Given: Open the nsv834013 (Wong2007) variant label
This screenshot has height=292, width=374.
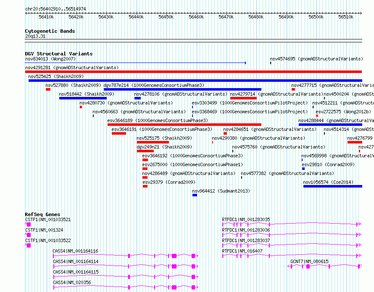Looking at the screenshot, I should [x=50, y=59].
